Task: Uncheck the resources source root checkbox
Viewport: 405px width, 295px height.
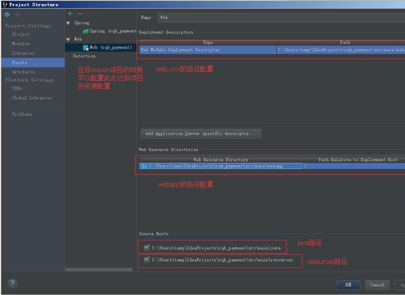Action: point(146,260)
